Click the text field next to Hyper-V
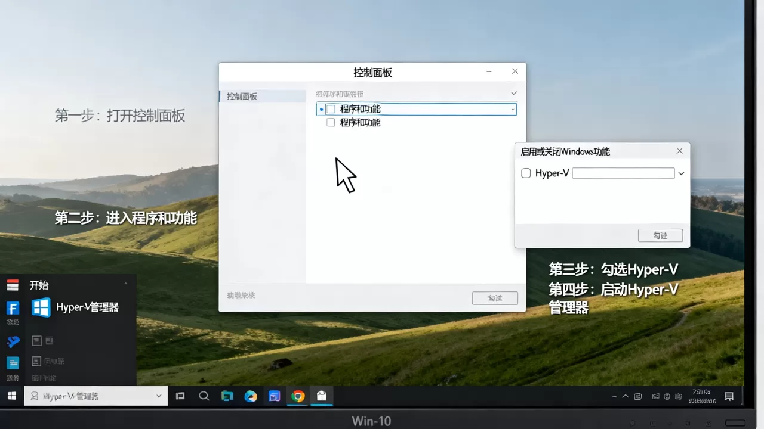The height and width of the screenshot is (429, 764). click(623, 173)
